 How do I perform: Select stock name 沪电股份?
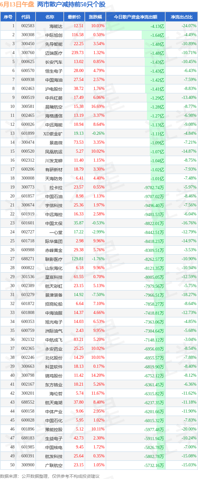tap(54, 89)
